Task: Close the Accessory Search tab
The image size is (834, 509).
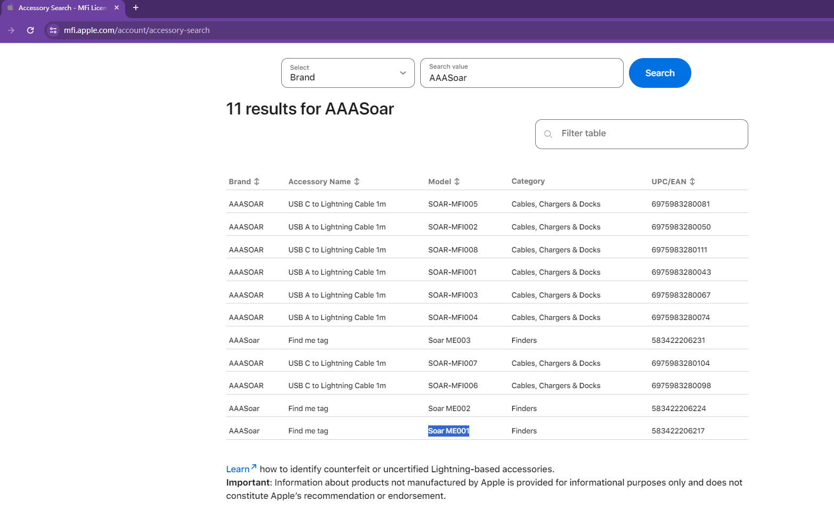Action: click(117, 8)
